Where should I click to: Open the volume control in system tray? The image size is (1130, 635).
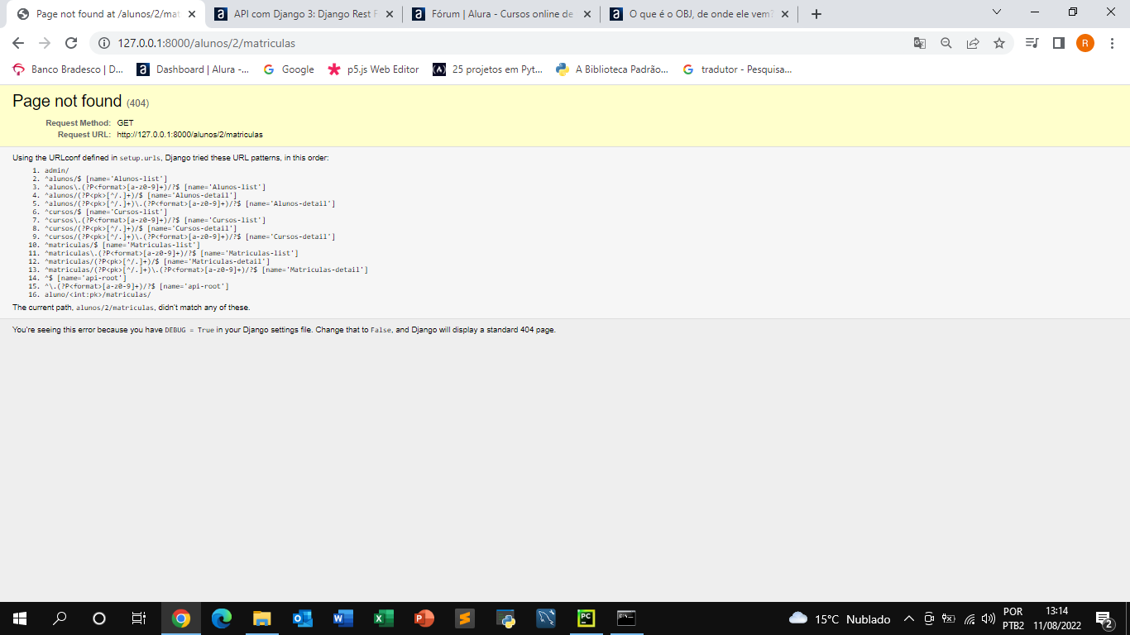(x=988, y=618)
